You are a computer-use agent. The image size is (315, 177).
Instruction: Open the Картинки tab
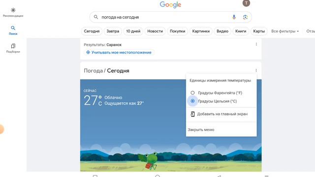coord(201,31)
